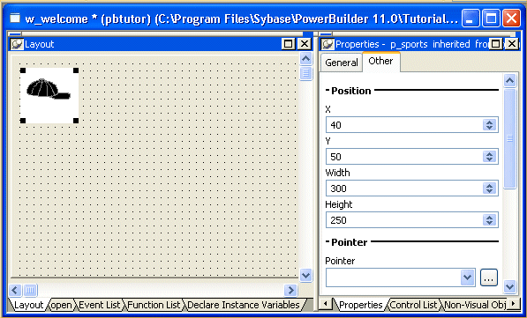Screen dimensions: 527x318
Task: Click the Layout pane scroll up arrow
Action: point(305,59)
